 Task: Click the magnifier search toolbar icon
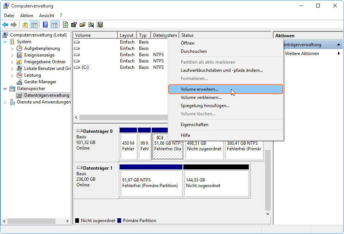(91, 25)
